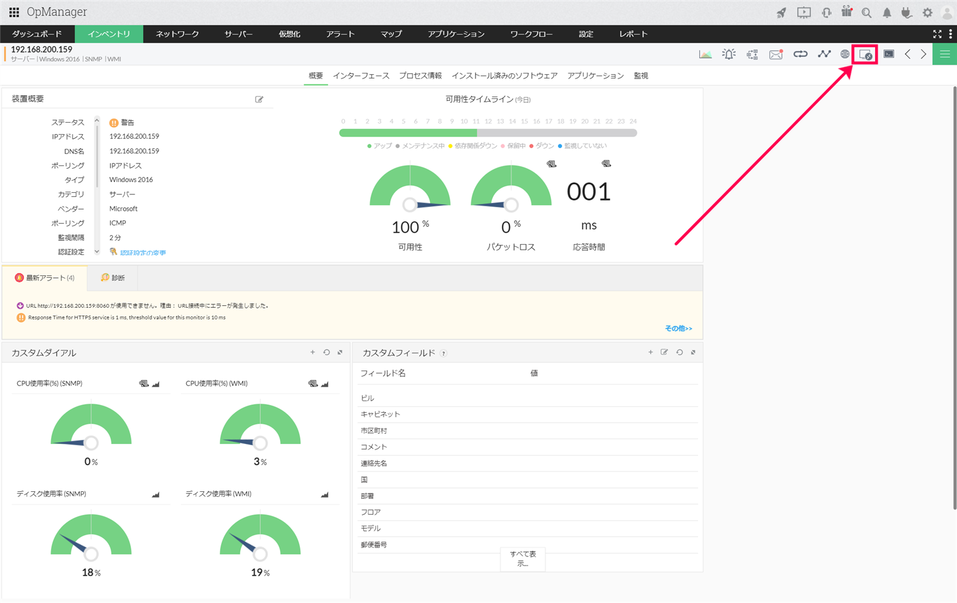The image size is (957, 603).
Task: Open threshold settings for CPU使用率 SNMP
Action: point(144,384)
